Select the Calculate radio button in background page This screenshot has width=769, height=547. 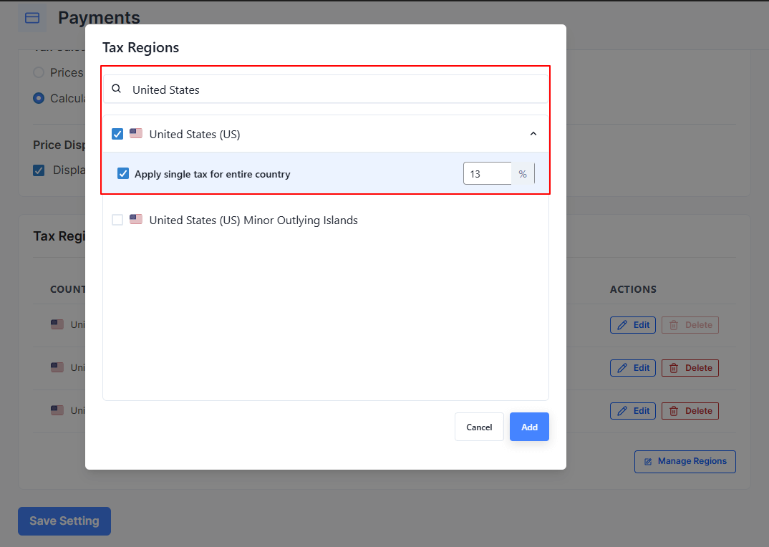[x=39, y=98]
